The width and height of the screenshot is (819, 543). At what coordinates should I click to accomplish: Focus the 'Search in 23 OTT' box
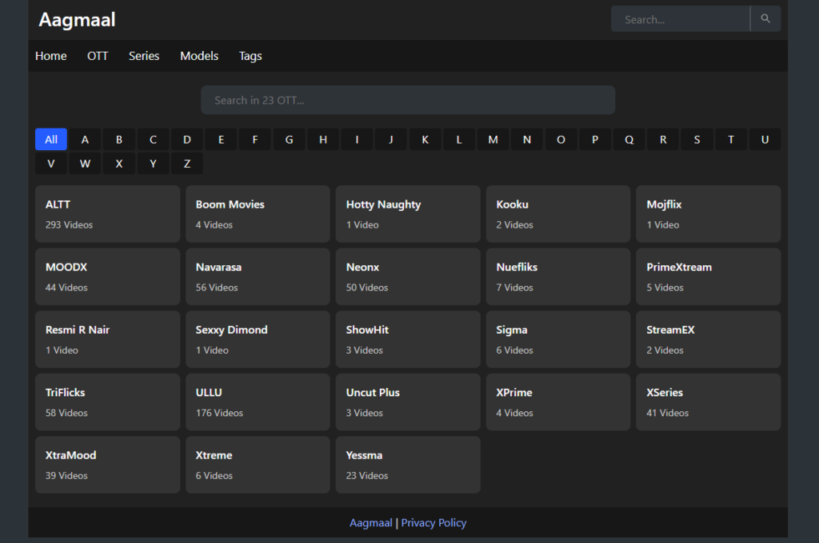pyautogui.click(x=407, y=100)
